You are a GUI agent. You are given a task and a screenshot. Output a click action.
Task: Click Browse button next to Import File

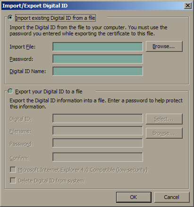(164, 46)
